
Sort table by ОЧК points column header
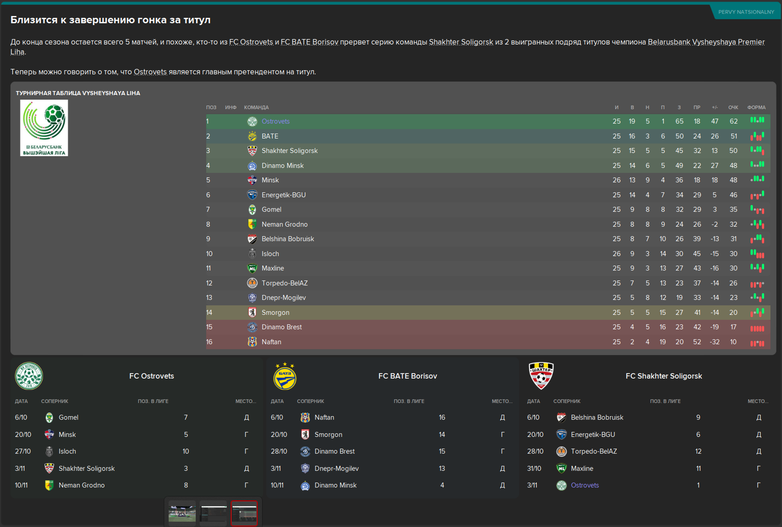point(733,108)
